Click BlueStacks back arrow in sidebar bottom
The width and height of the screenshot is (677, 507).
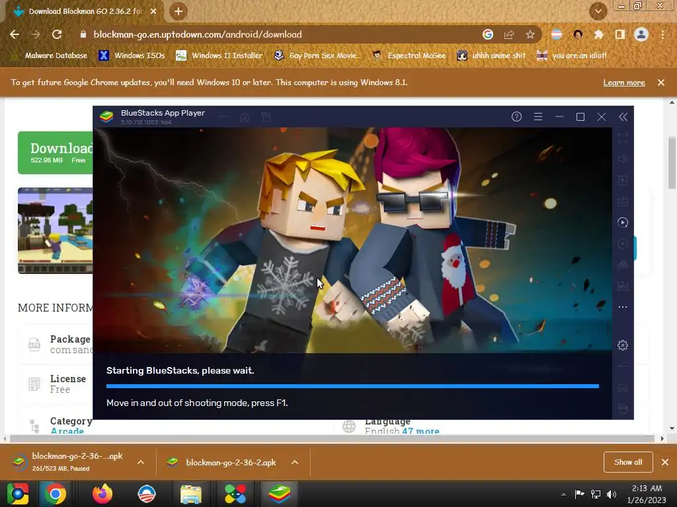[623, 366]
